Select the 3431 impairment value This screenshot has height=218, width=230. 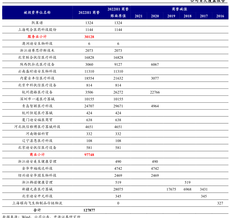click(204, 189)
